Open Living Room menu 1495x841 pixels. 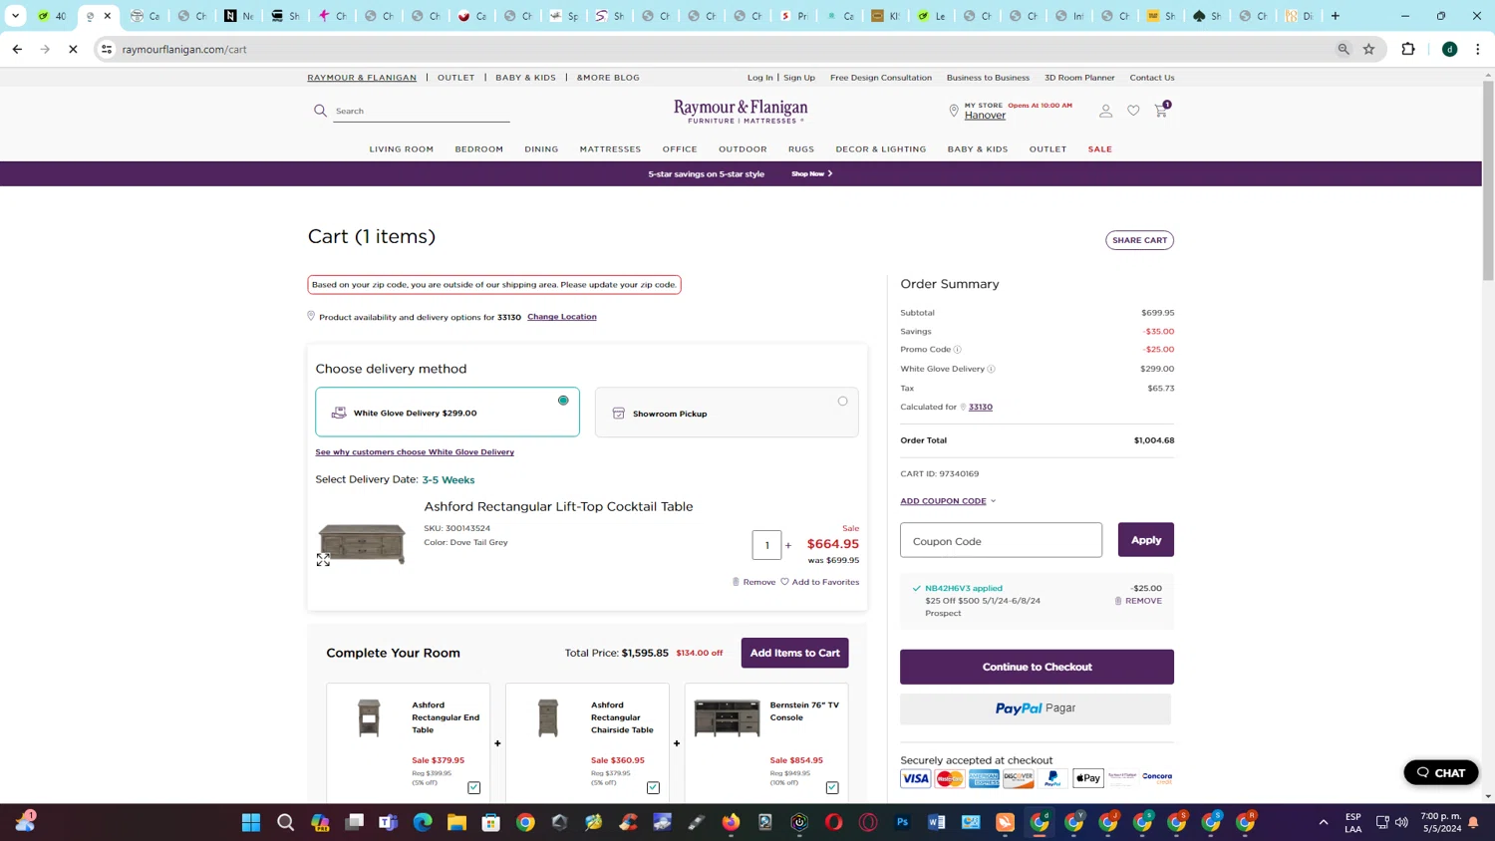click(402, 149)
